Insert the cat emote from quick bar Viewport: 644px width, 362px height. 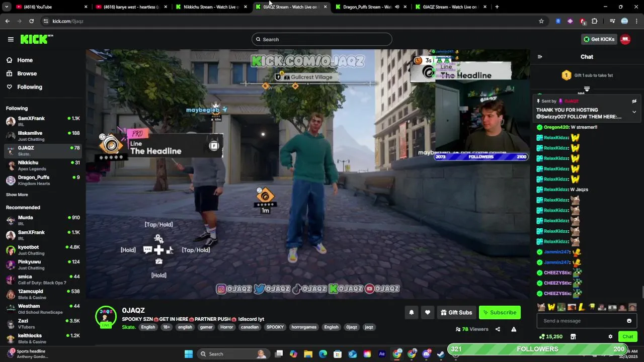(541, 307)
